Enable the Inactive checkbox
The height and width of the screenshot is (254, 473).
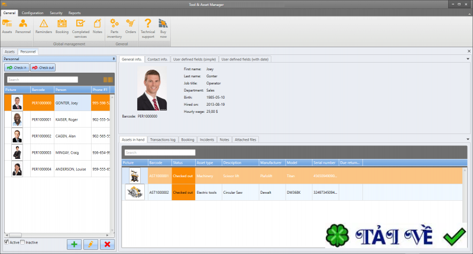23,242
